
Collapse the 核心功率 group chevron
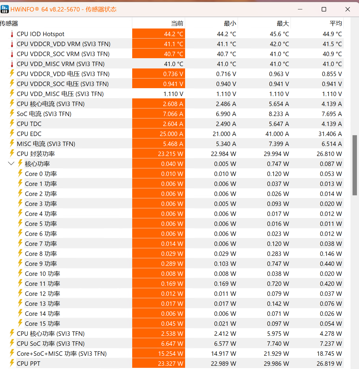[11, 164]
